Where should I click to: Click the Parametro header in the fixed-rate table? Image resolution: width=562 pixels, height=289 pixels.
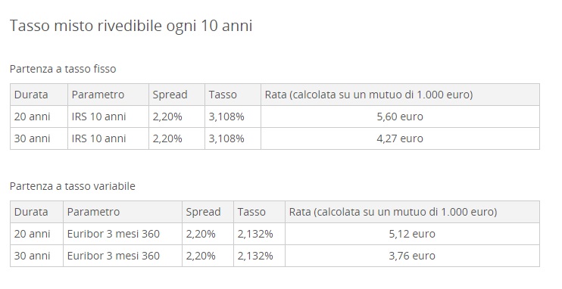[x=98, y=95]
